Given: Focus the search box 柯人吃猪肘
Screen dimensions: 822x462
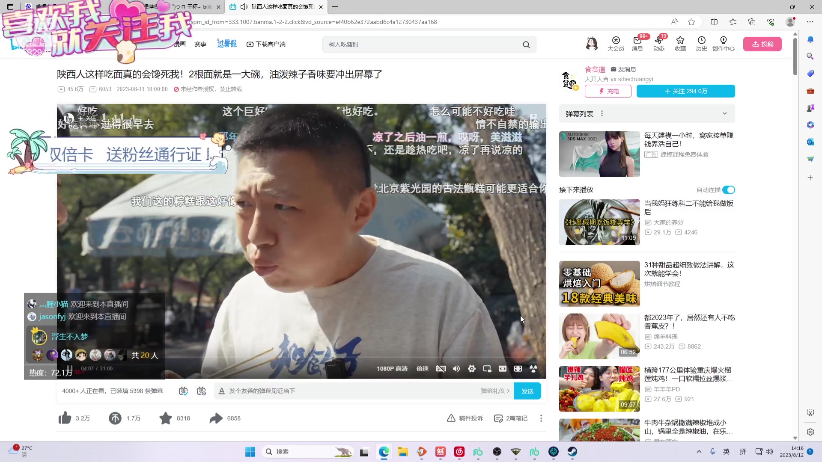Looking at the screenshot, I should point(422,44).
